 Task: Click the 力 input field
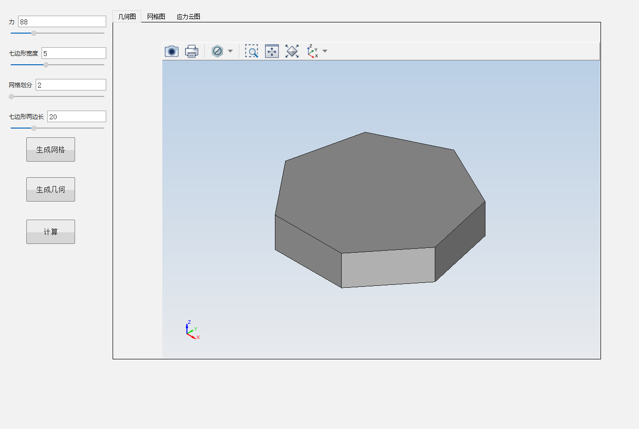(62, 21)
